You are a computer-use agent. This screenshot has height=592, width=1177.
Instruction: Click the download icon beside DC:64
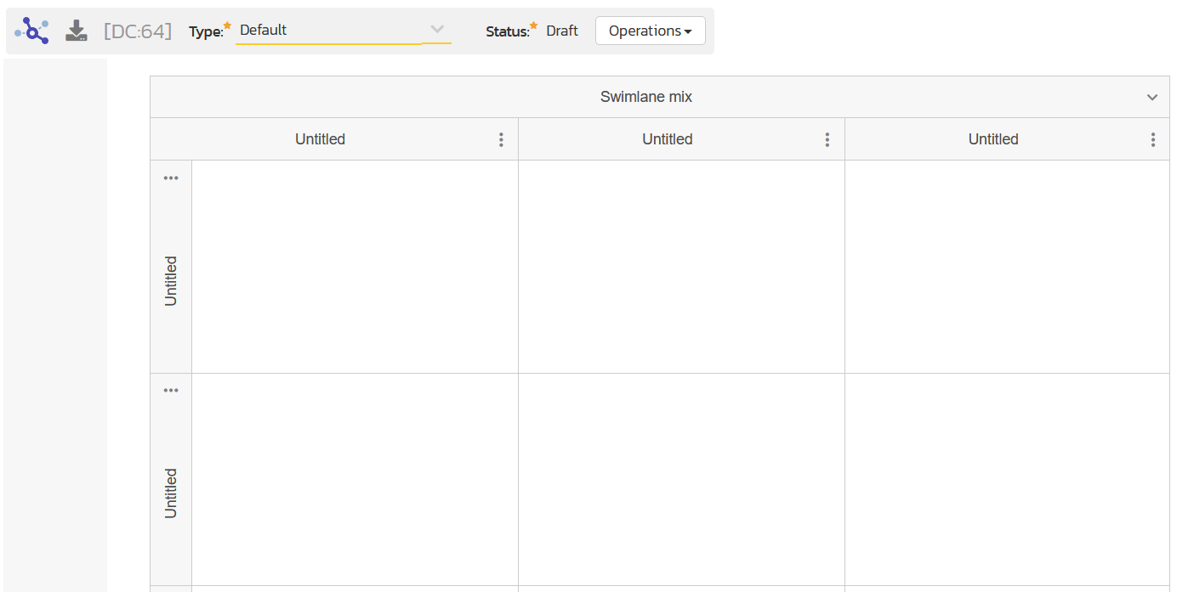point(77,31)
